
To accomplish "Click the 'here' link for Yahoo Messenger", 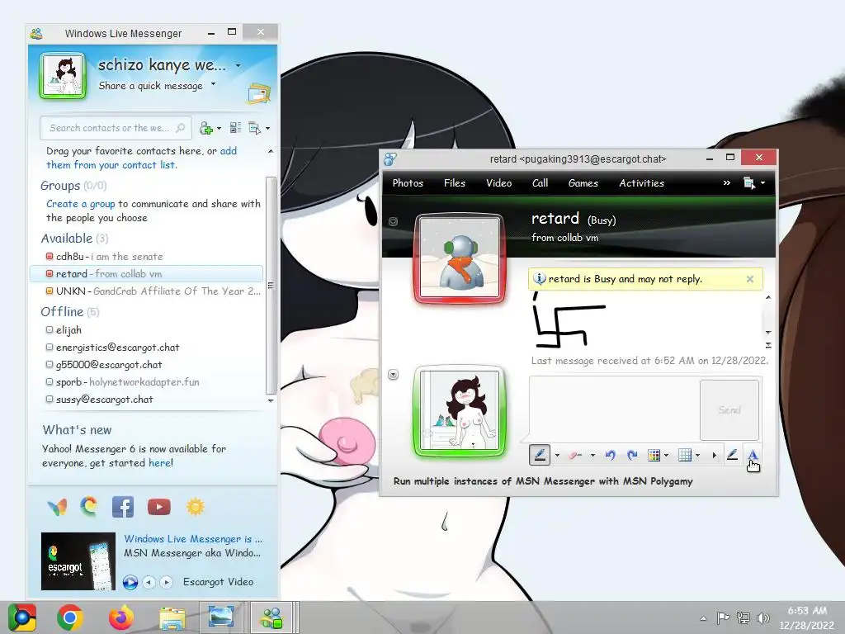I will coord(159,462).
